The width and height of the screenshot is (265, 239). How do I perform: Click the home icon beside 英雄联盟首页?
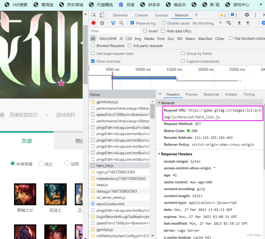click(x=2, y=115)
